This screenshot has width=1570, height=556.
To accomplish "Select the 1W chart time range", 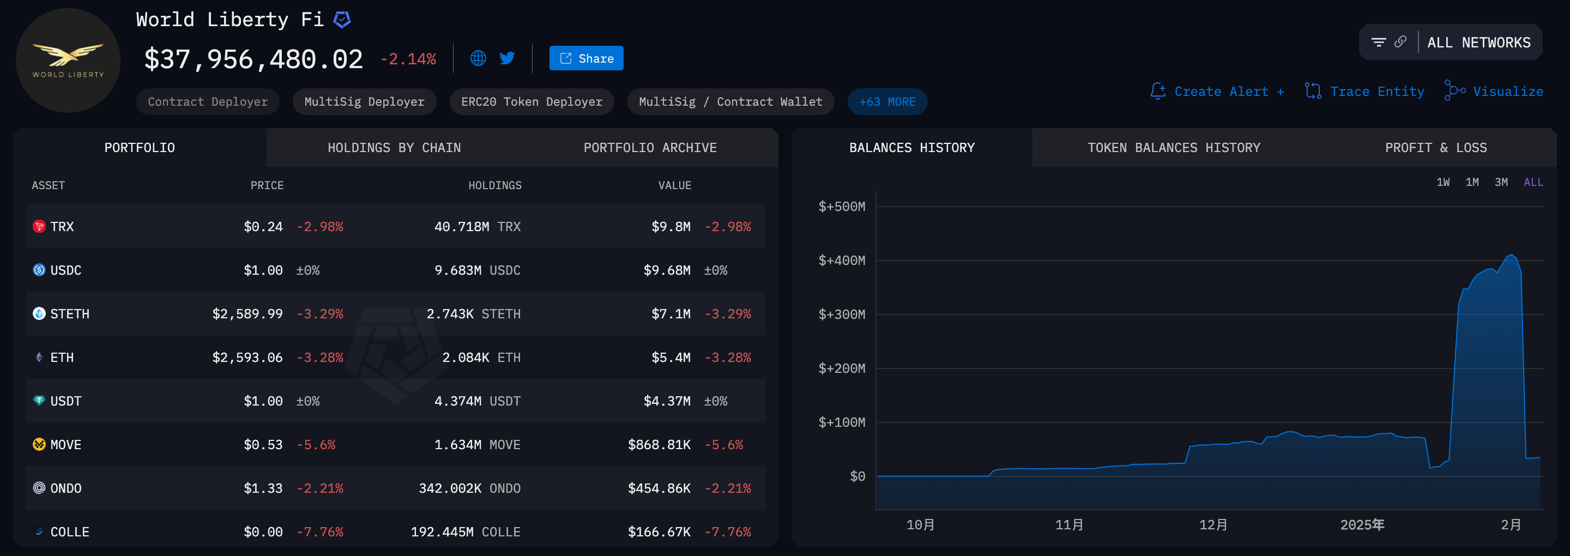I will click(x=1442, y=182).
